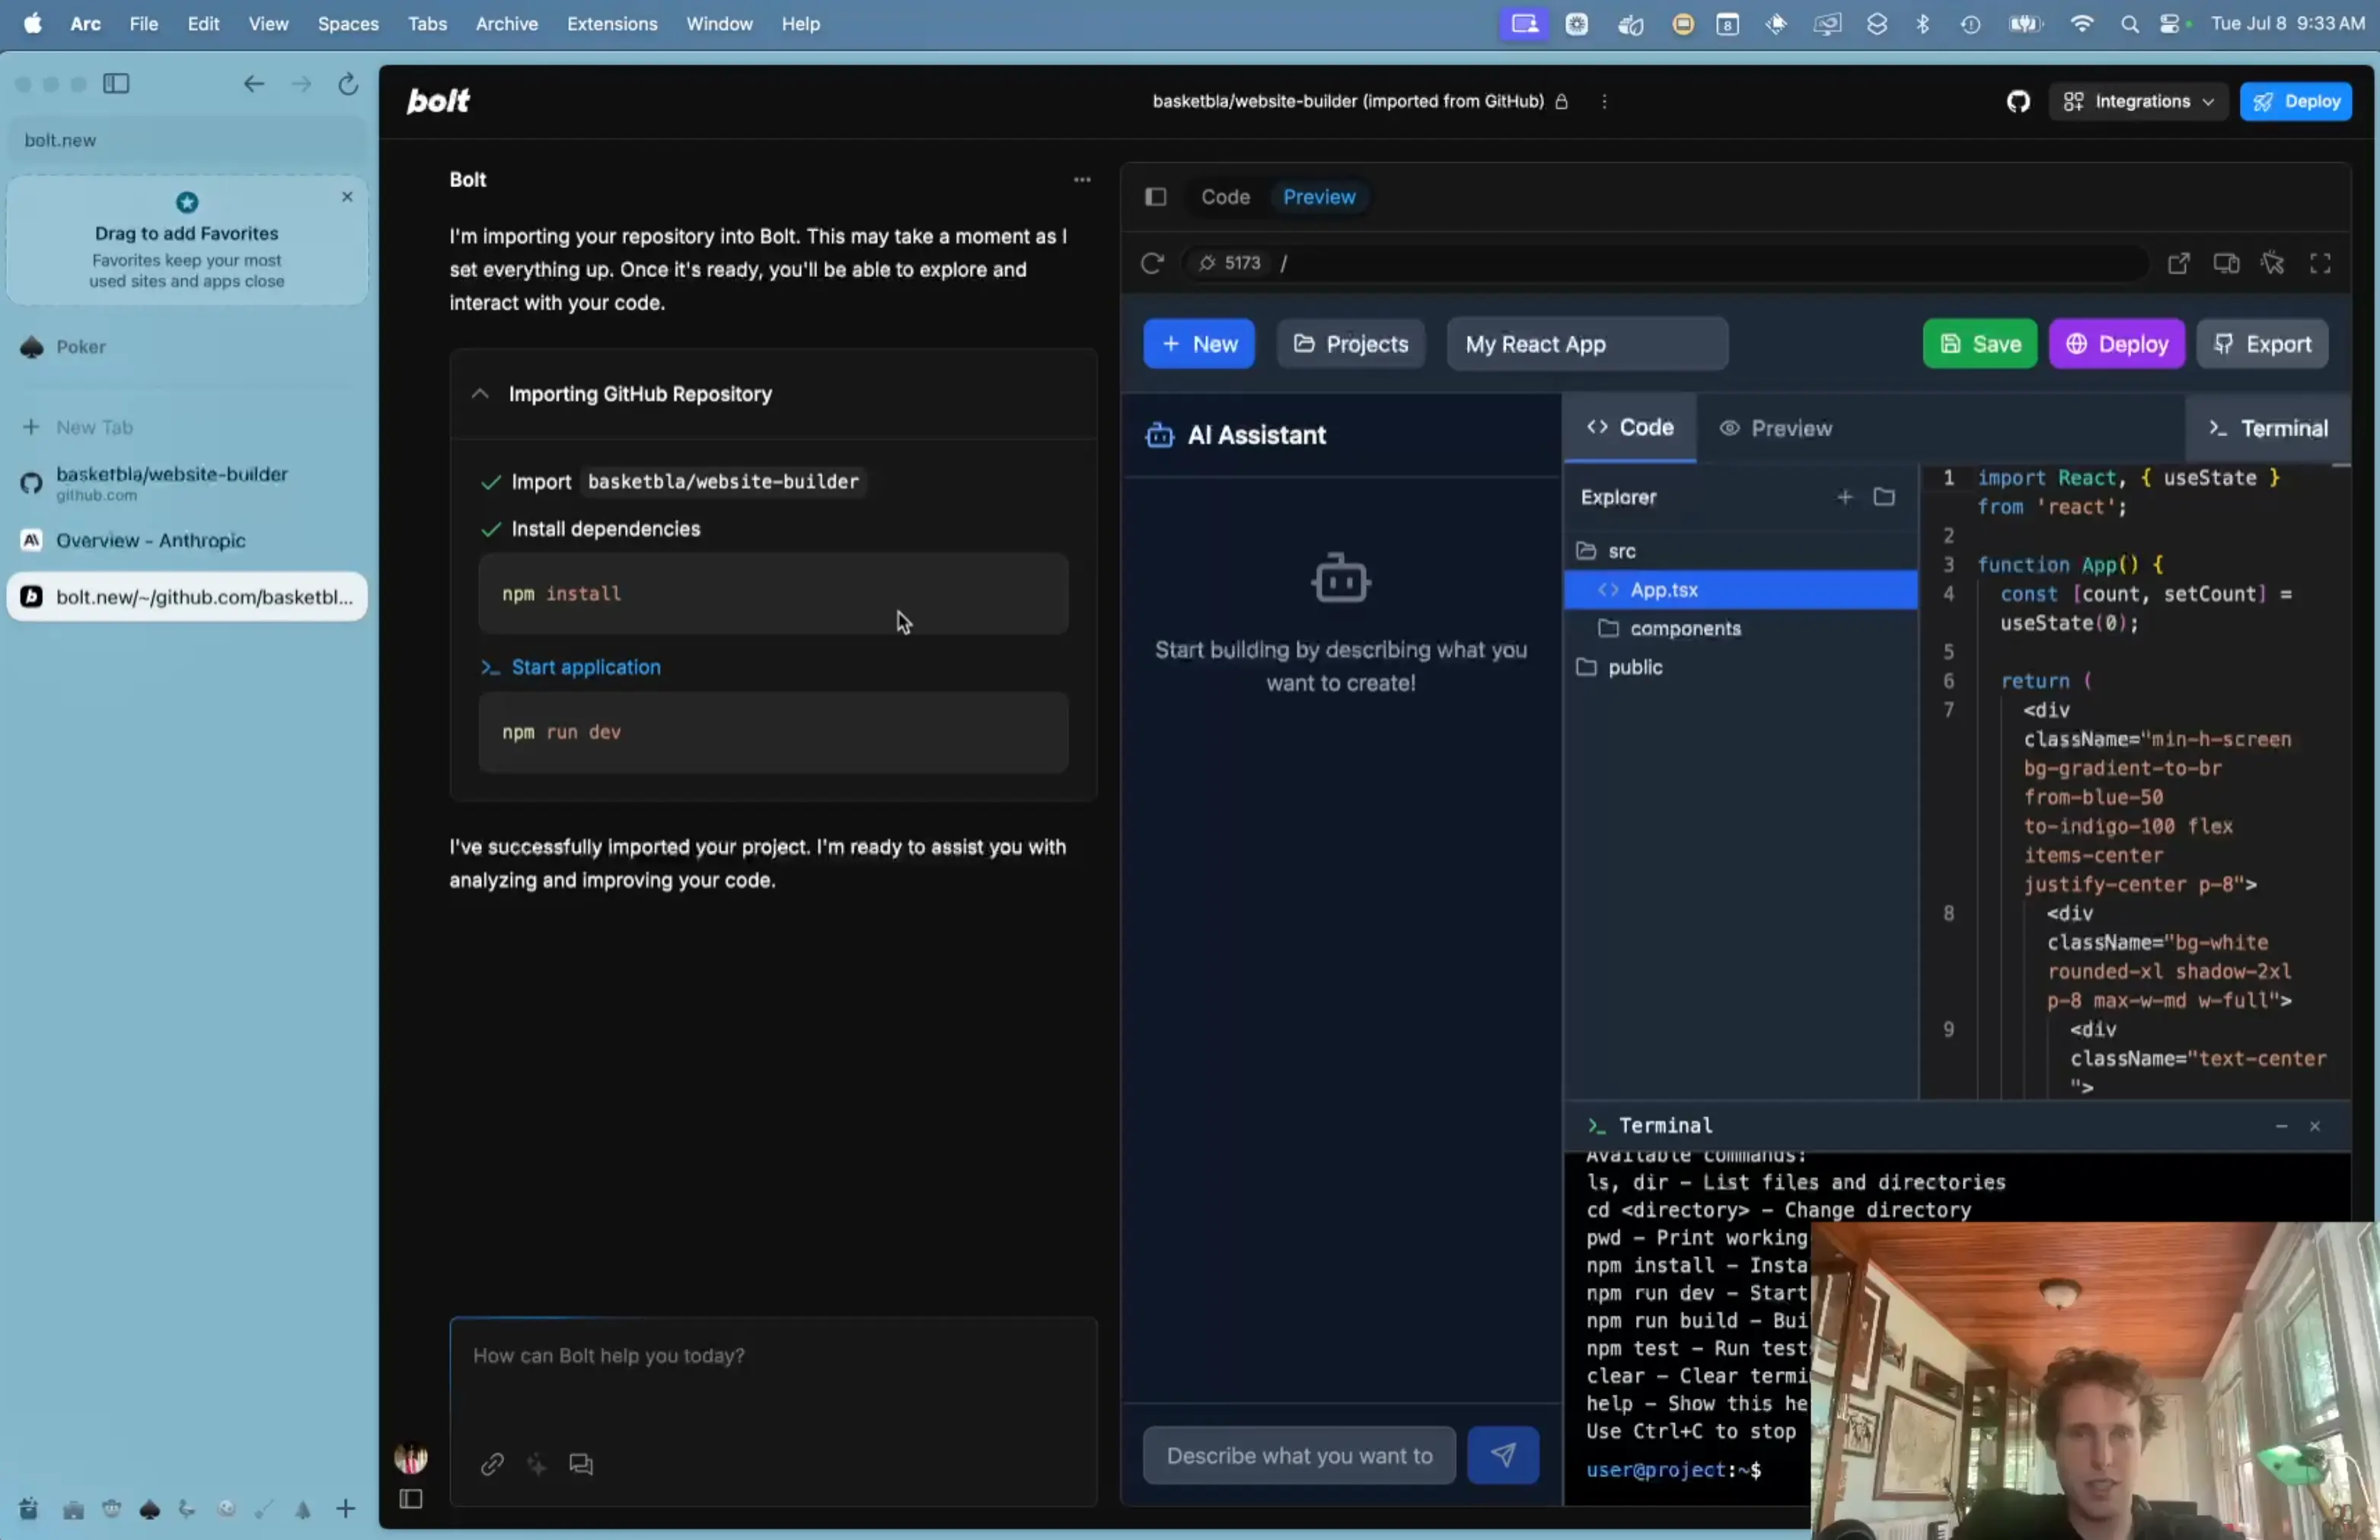
Task: Select the inner Code tab
Action: click(x=1630, y=428)
